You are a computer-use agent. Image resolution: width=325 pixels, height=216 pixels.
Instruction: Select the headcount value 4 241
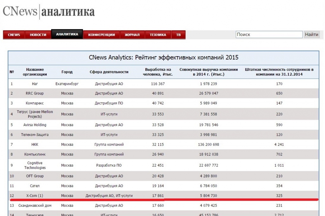pyautogui.click(x=279, y=145)
